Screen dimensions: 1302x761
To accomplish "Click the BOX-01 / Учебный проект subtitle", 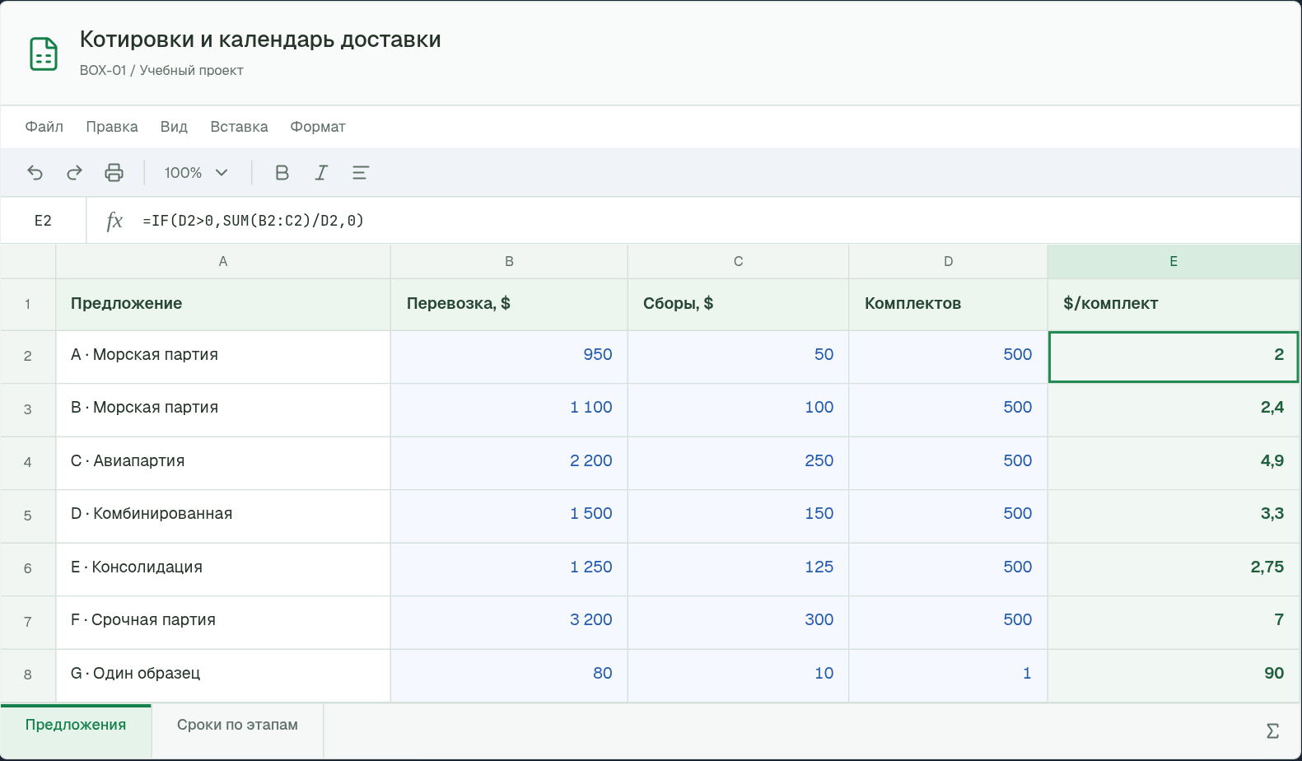I will 161,71.
